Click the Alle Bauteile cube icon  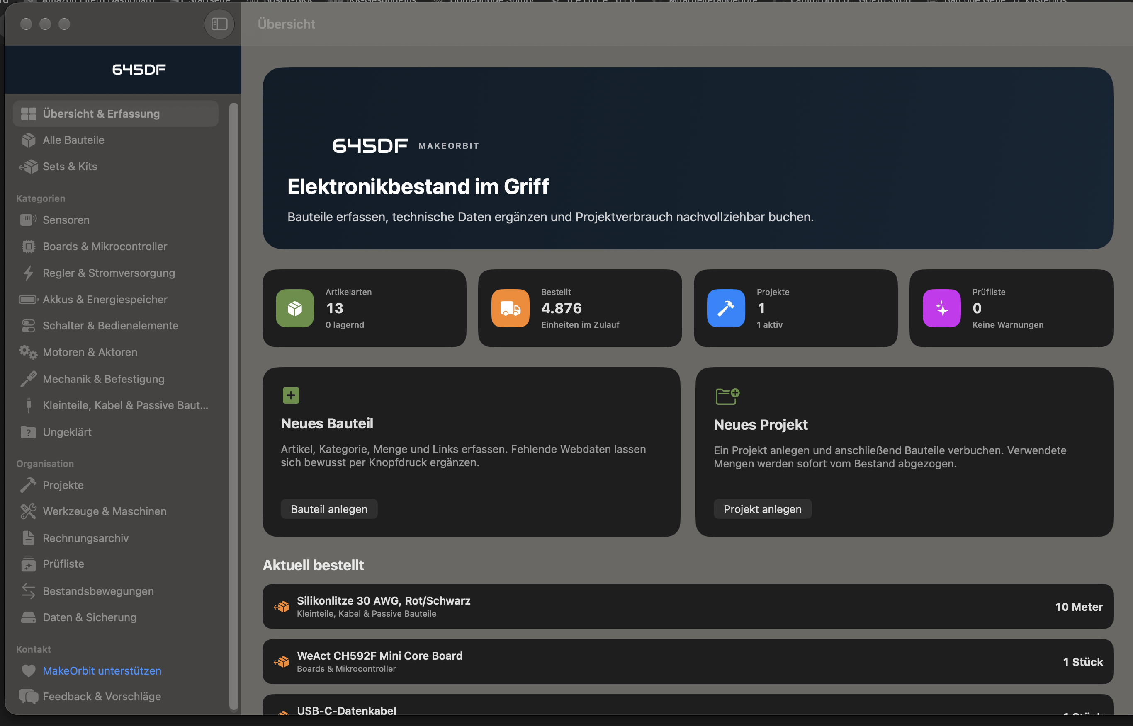point(28,140)
